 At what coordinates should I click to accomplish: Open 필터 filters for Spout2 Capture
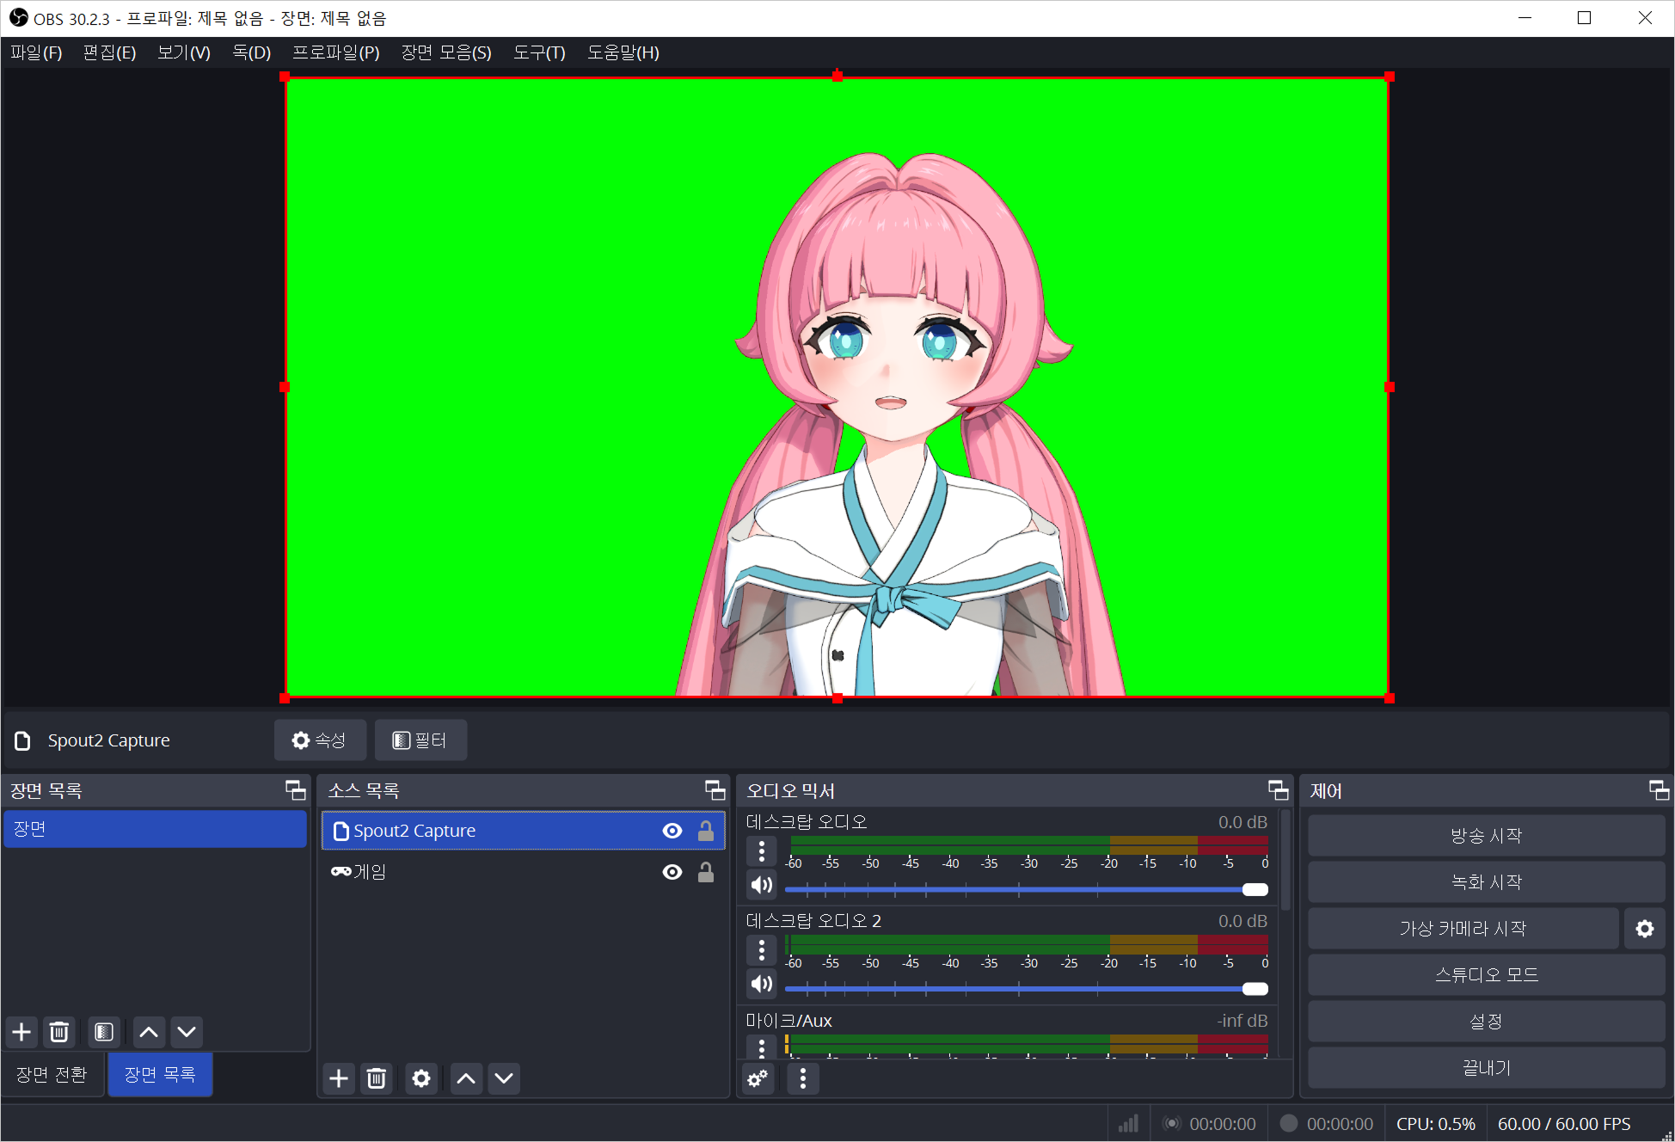pos(420,740)
